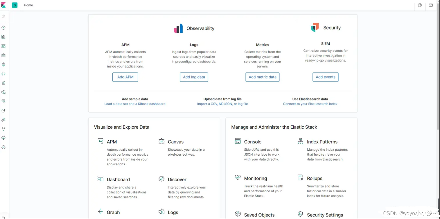The image size is (440, 219).
Task: Open Management gear icon in sidebar
Action: (x=3, y=147)
